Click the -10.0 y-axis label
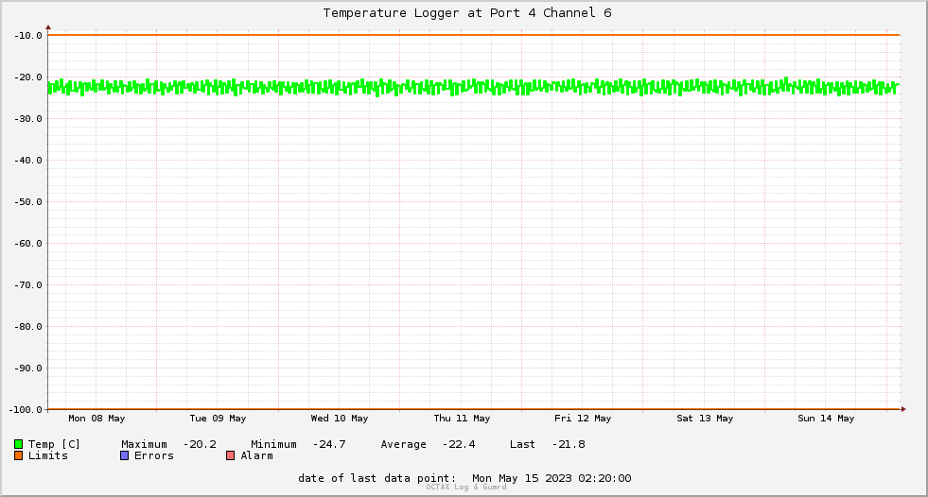 pyautogui.click(x=28, y=36)
